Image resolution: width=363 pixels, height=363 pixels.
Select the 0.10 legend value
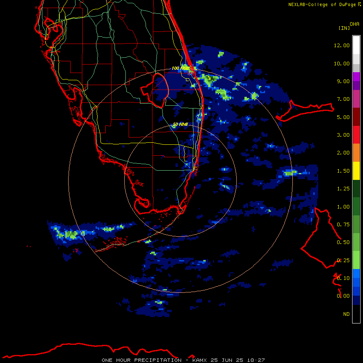(343, 278)
